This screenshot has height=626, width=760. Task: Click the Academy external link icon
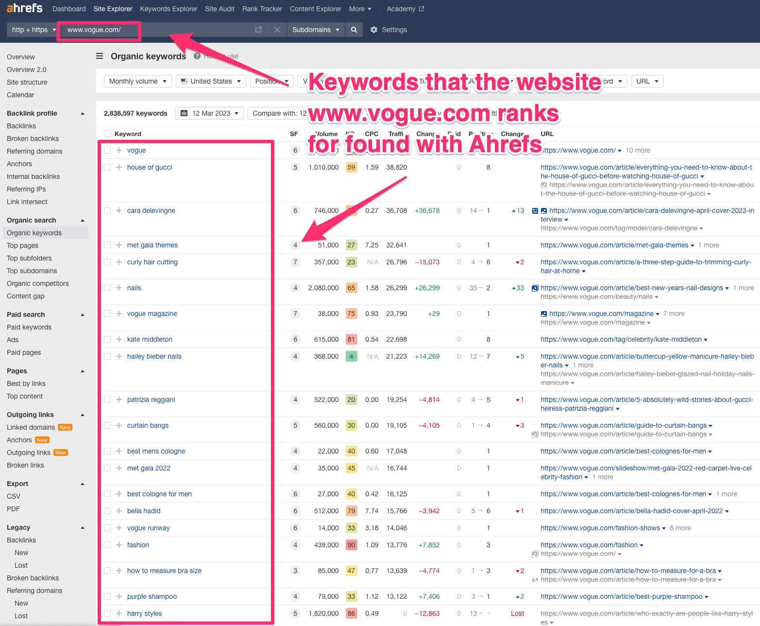click(422, 9)
